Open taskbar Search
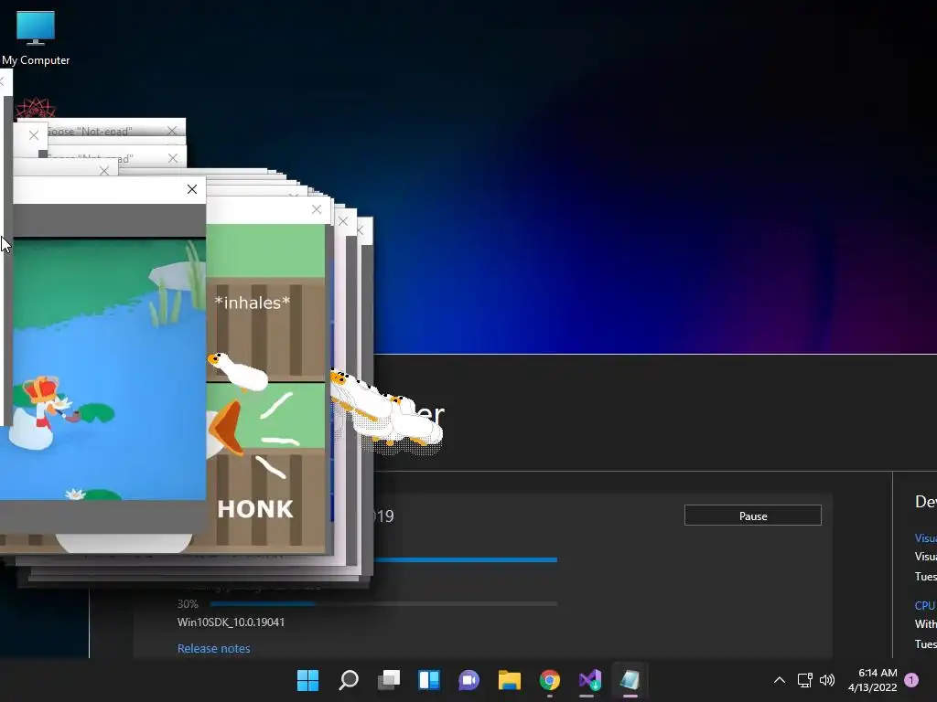Viewport: 937px width, 702px height. 349,679
